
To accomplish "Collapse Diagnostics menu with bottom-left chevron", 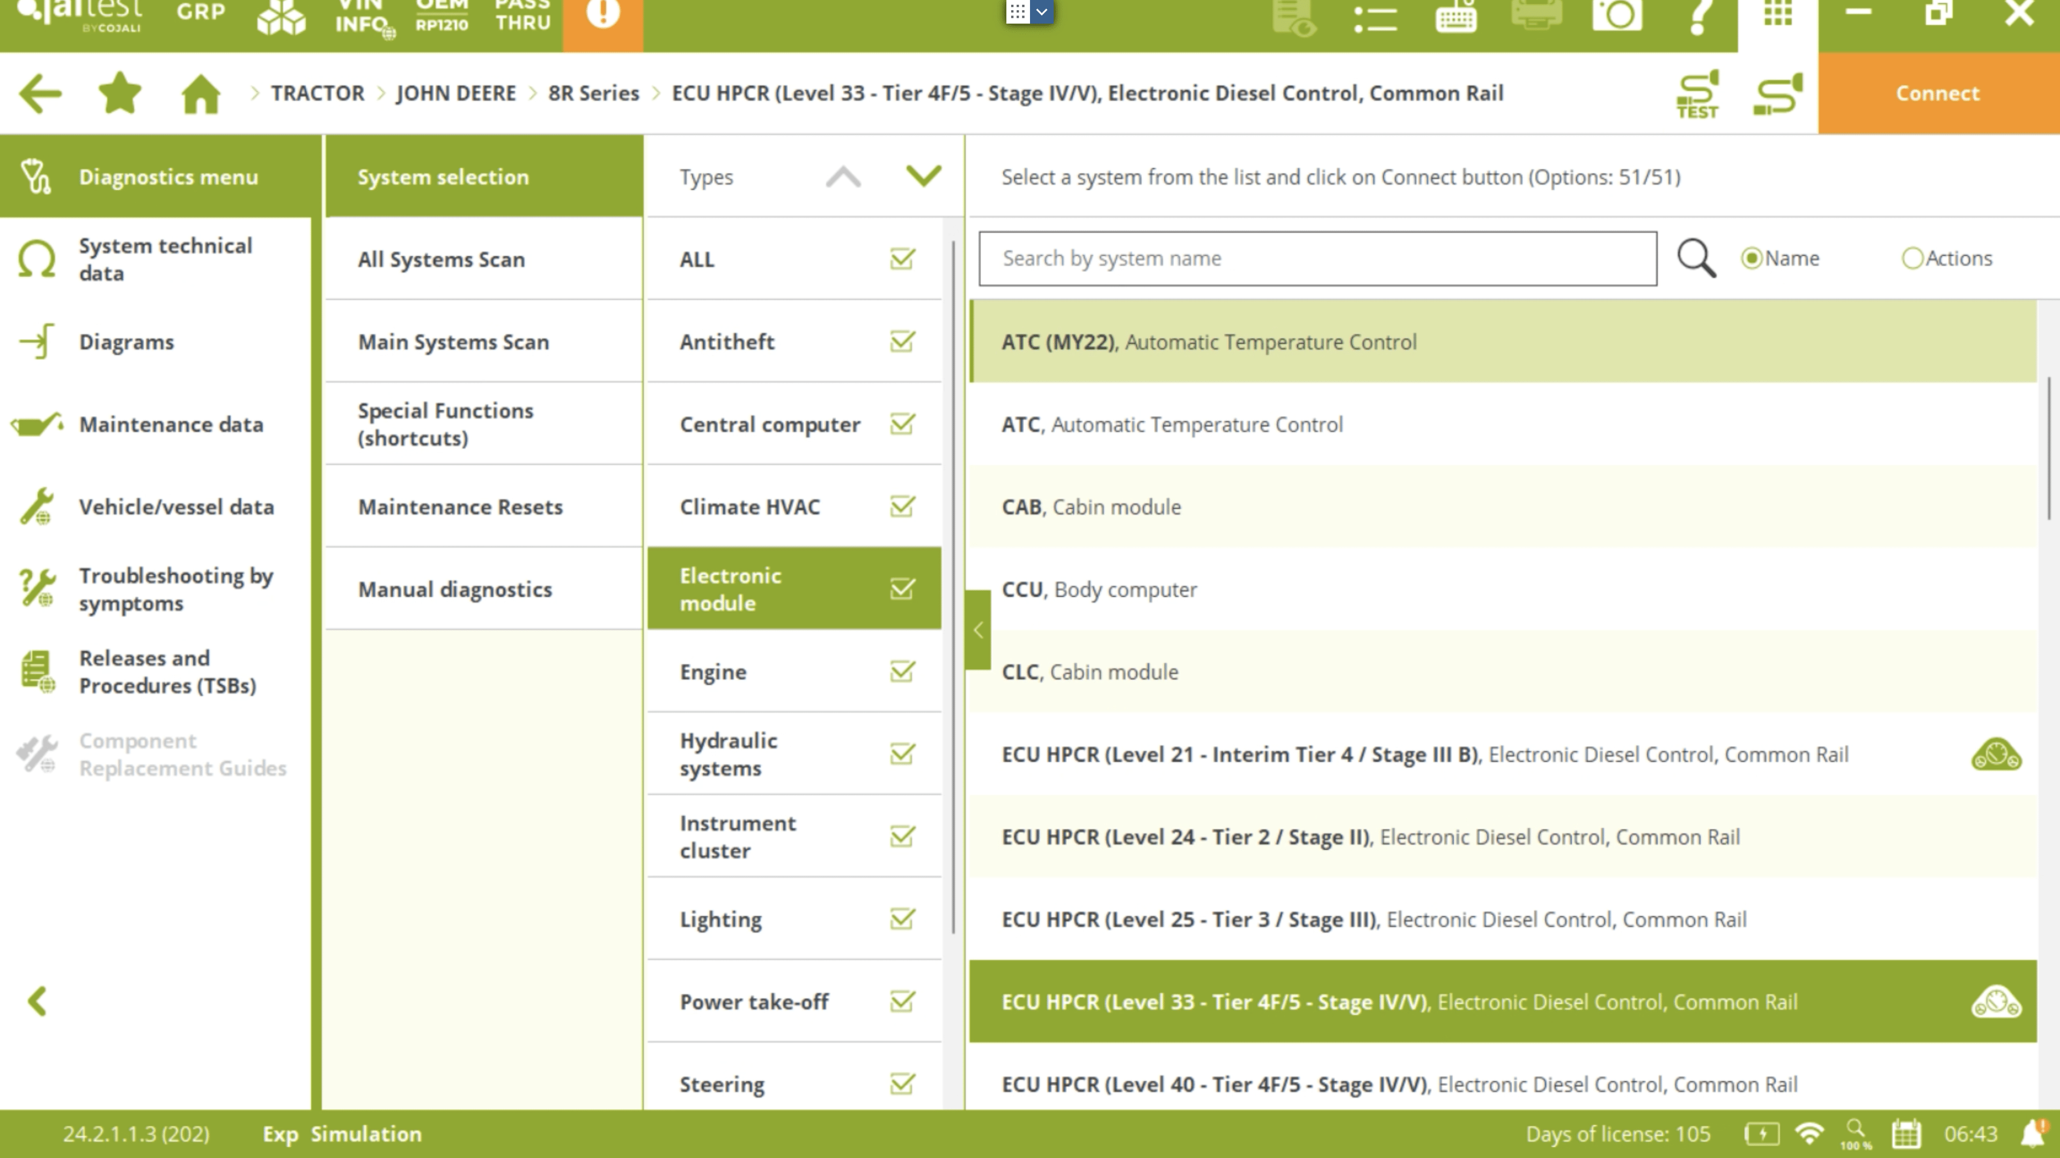I will pos(38,1001).
